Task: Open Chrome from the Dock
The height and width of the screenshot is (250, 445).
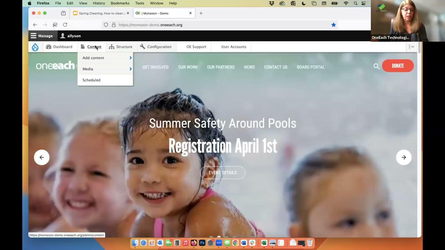Action: pyautogui.click(x=235, y=243)
